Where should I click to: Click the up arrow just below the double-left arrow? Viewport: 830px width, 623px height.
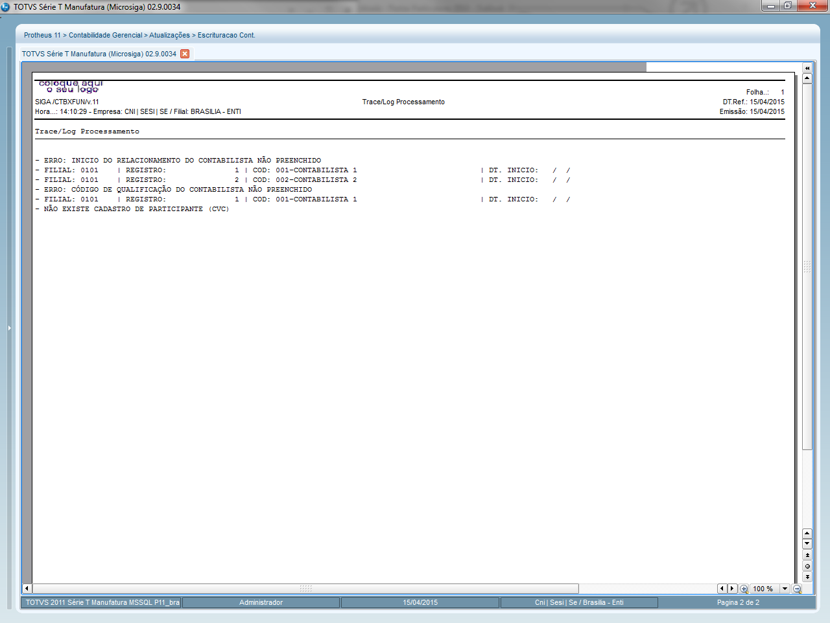[807, 78]
